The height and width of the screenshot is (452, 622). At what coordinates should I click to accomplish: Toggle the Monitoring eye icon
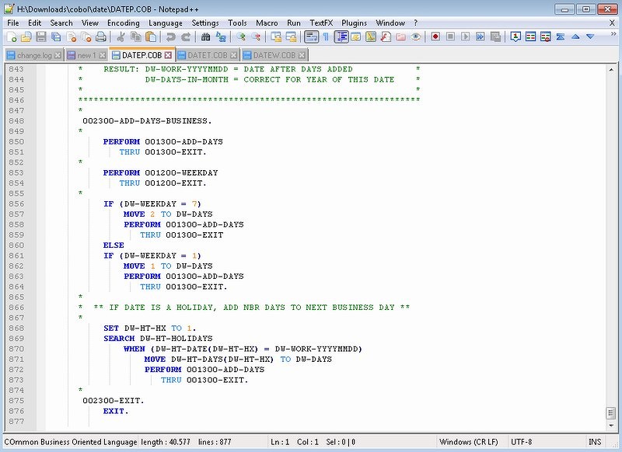click(x=416, y=37)
